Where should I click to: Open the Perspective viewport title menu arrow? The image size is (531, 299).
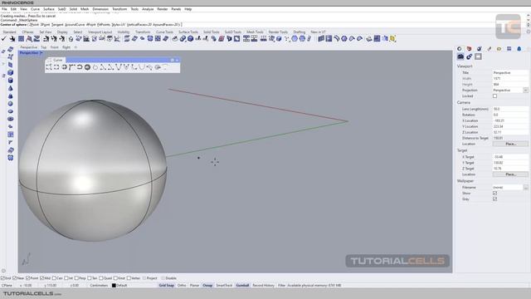[41, 53]
